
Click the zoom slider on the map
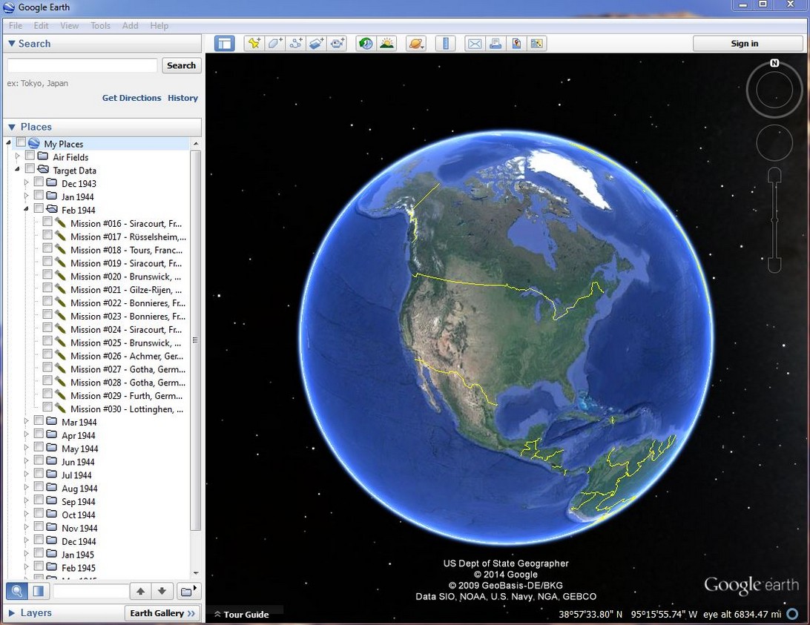[774, 220]
